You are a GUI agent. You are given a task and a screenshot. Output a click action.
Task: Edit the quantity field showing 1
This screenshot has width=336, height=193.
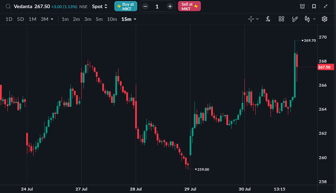(x=157, y=7)
